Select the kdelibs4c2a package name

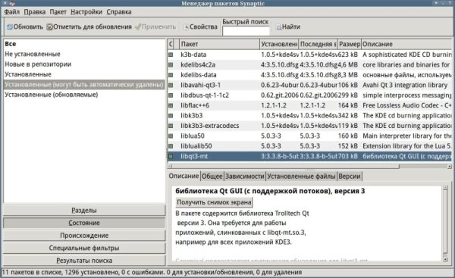click(198, 64)
